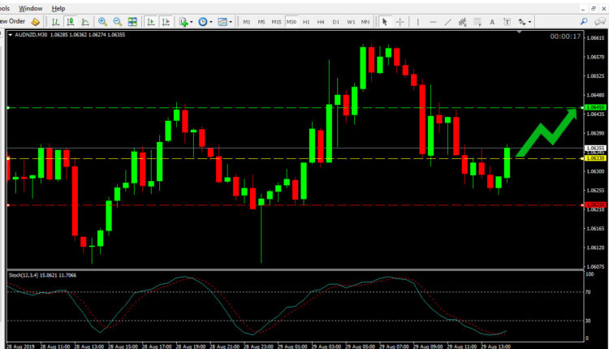Click the Templates icon
This screenshot has height=349, width=609.
222,22
